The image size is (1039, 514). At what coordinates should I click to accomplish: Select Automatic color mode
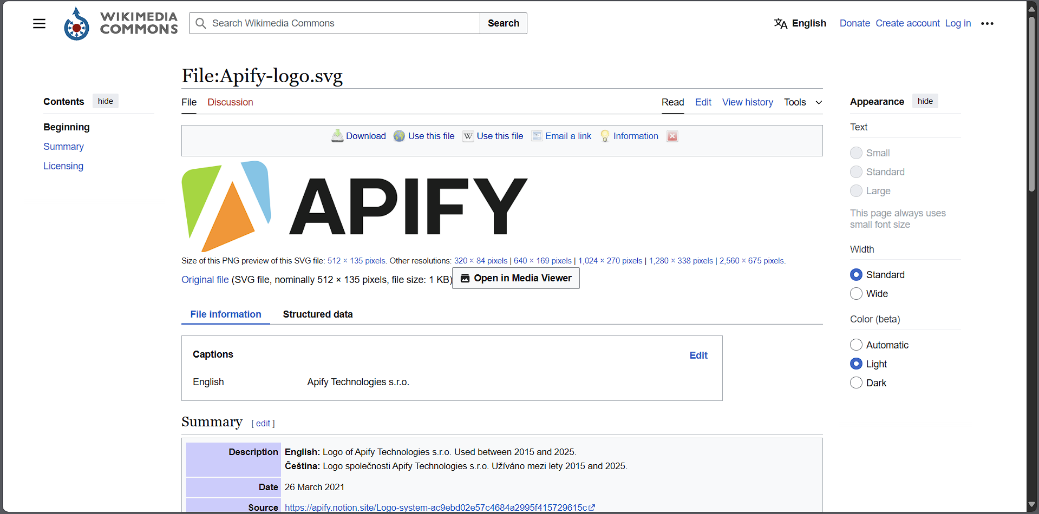(856, 345)
